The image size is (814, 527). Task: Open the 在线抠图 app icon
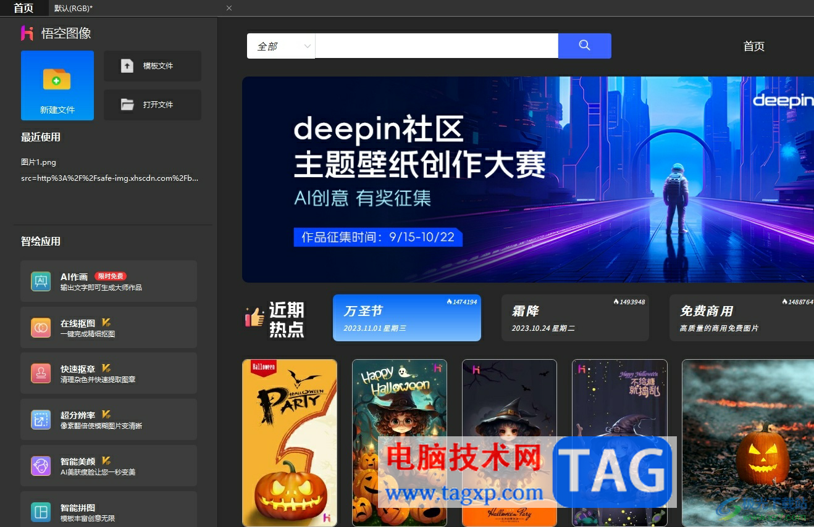(41, 328)
